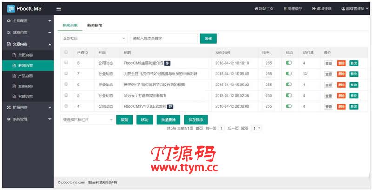Switch to the 新闻新增 tab
Viewport: 372px width, 190px height.
94,26
